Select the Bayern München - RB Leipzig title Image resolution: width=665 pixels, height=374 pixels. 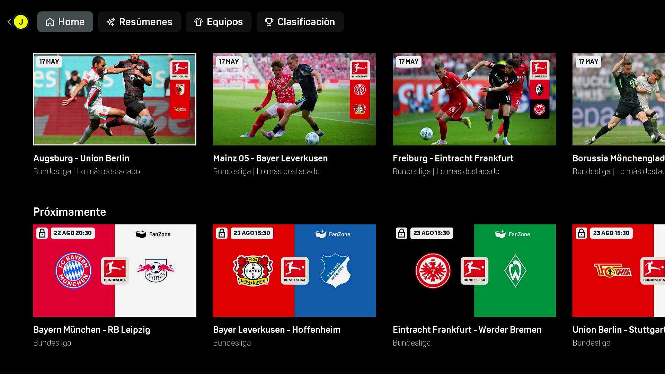92,330
